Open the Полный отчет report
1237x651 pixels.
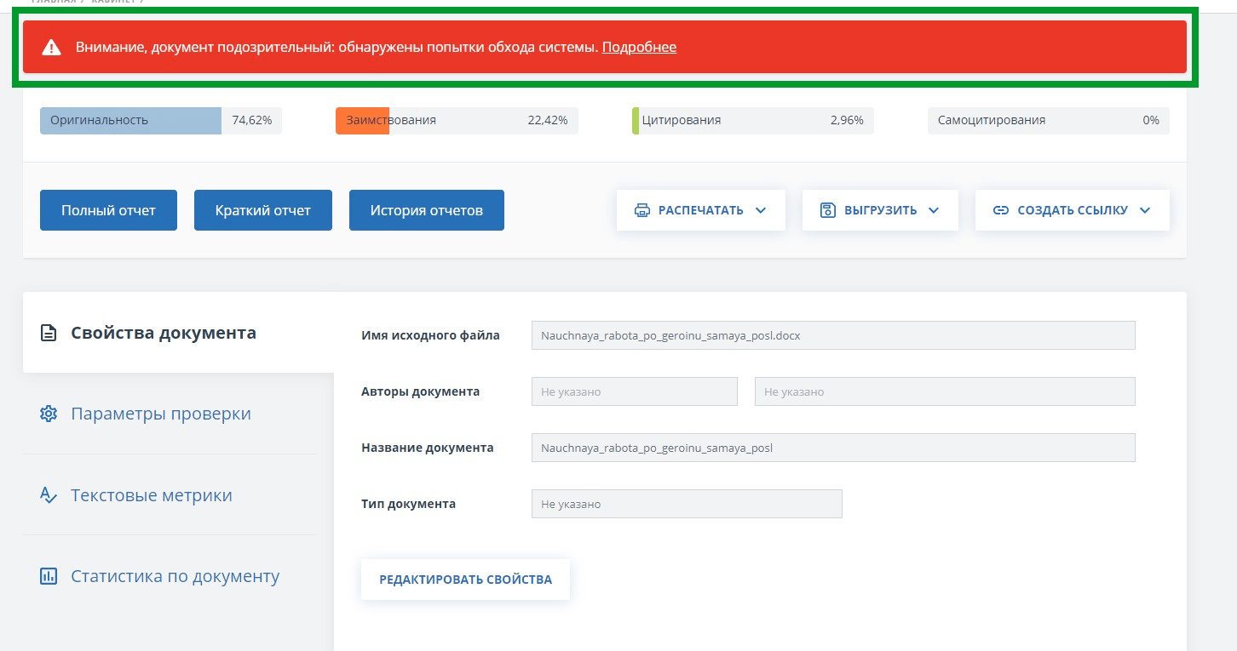(108, 210)
